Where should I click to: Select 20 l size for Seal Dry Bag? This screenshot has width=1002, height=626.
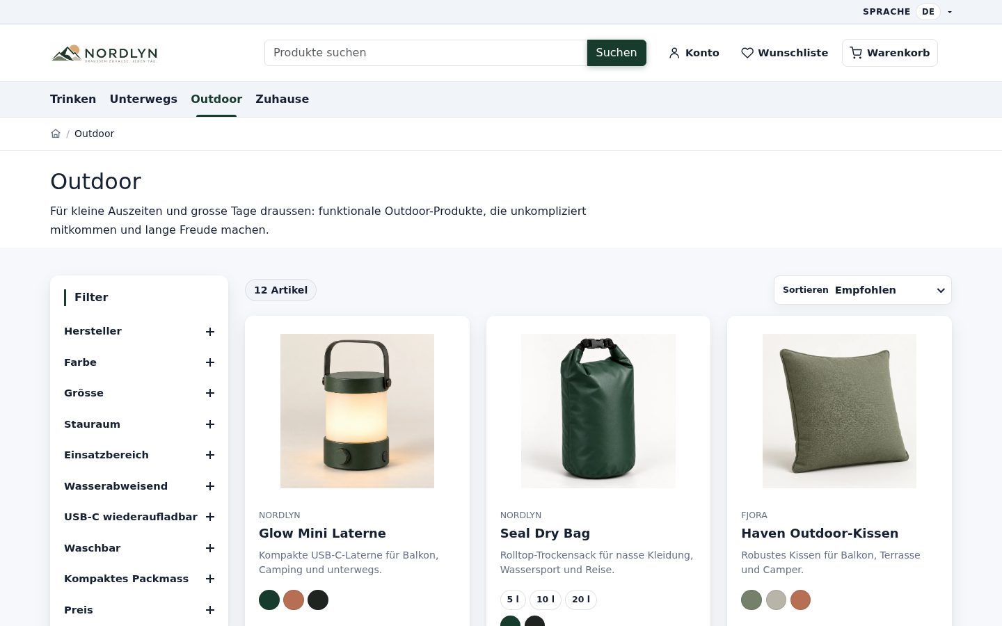[x=581, y=600]
